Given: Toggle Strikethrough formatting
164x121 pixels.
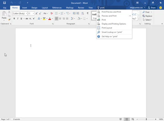Looking at the screenshot, I should pos(27,19).
